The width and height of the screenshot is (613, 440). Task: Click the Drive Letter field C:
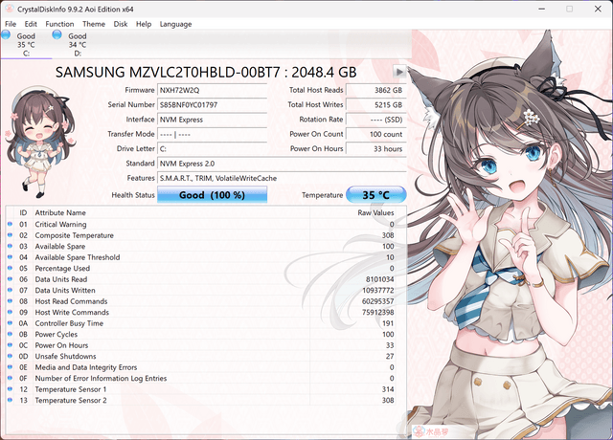click(x=212, y=149)
